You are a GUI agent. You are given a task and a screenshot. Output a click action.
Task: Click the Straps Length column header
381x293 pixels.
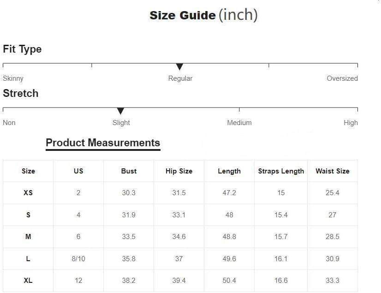tap(281, 171)
